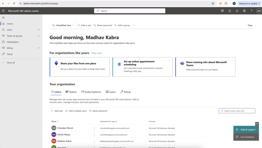Switch to the Subscriptions tab
The height and width of the screenshot is (148, 262).
point(91,92)
